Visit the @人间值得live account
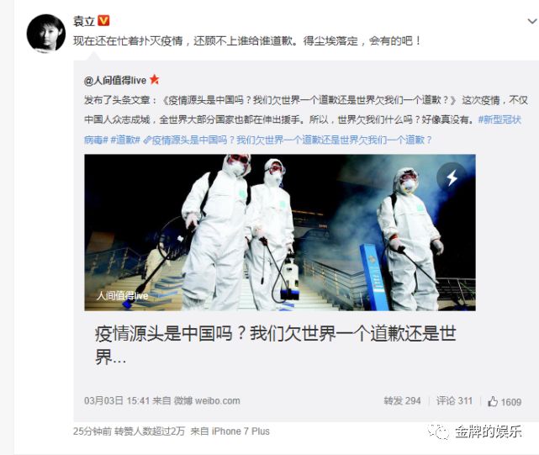539x455 pixels. pyautogui.click(x=115, y=81)
